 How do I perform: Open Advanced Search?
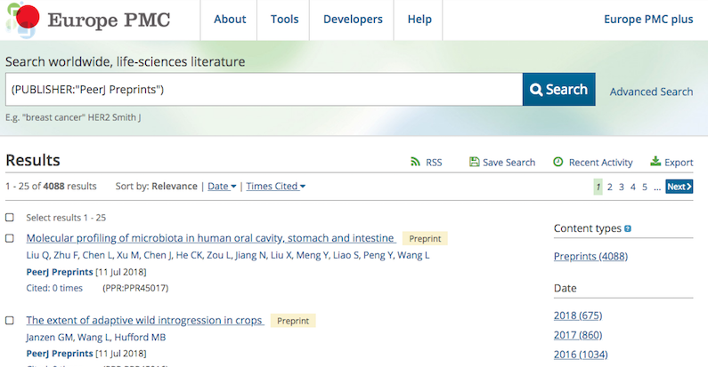click(x=651, y=92)
